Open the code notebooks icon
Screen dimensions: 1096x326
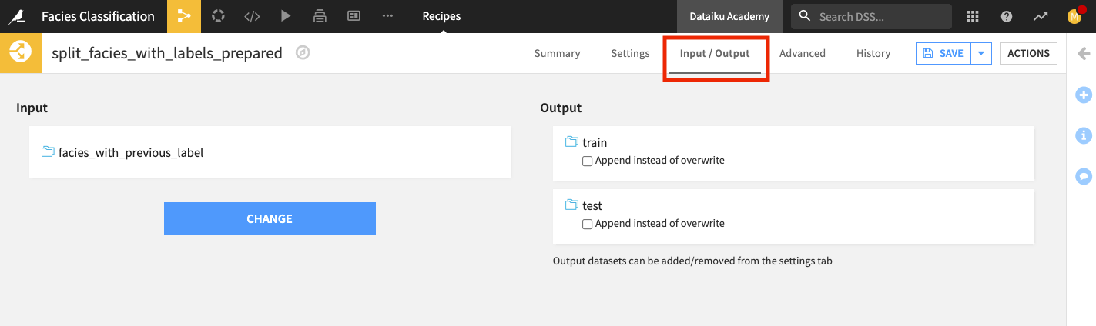[252, 16]
